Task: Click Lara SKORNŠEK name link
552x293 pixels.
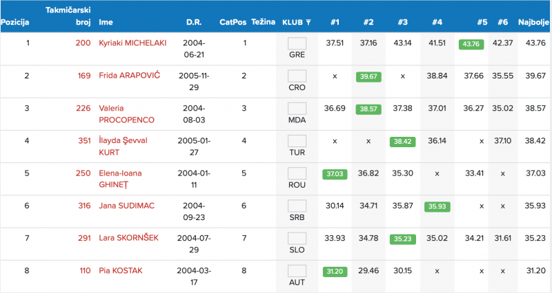Action: [x=128, y=238]
